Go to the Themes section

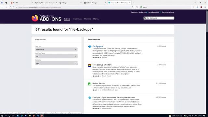click(87, 19)
